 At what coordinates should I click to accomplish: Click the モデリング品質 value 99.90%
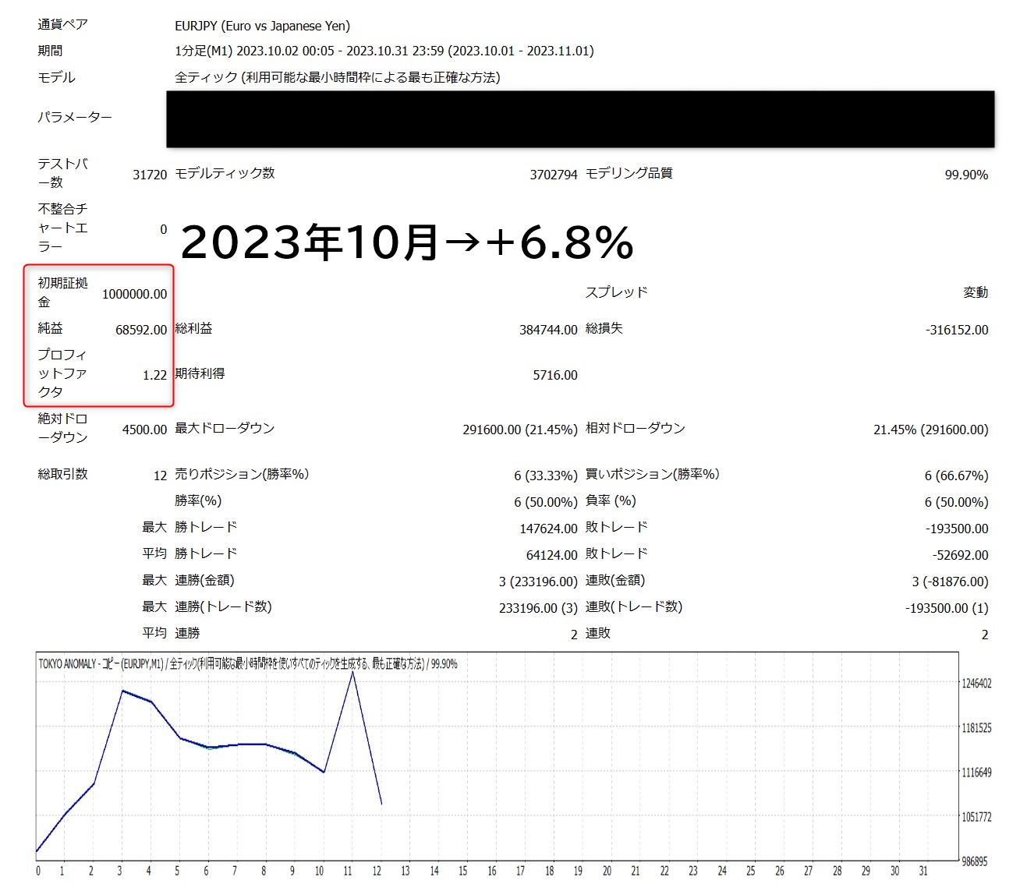[966, 175]
